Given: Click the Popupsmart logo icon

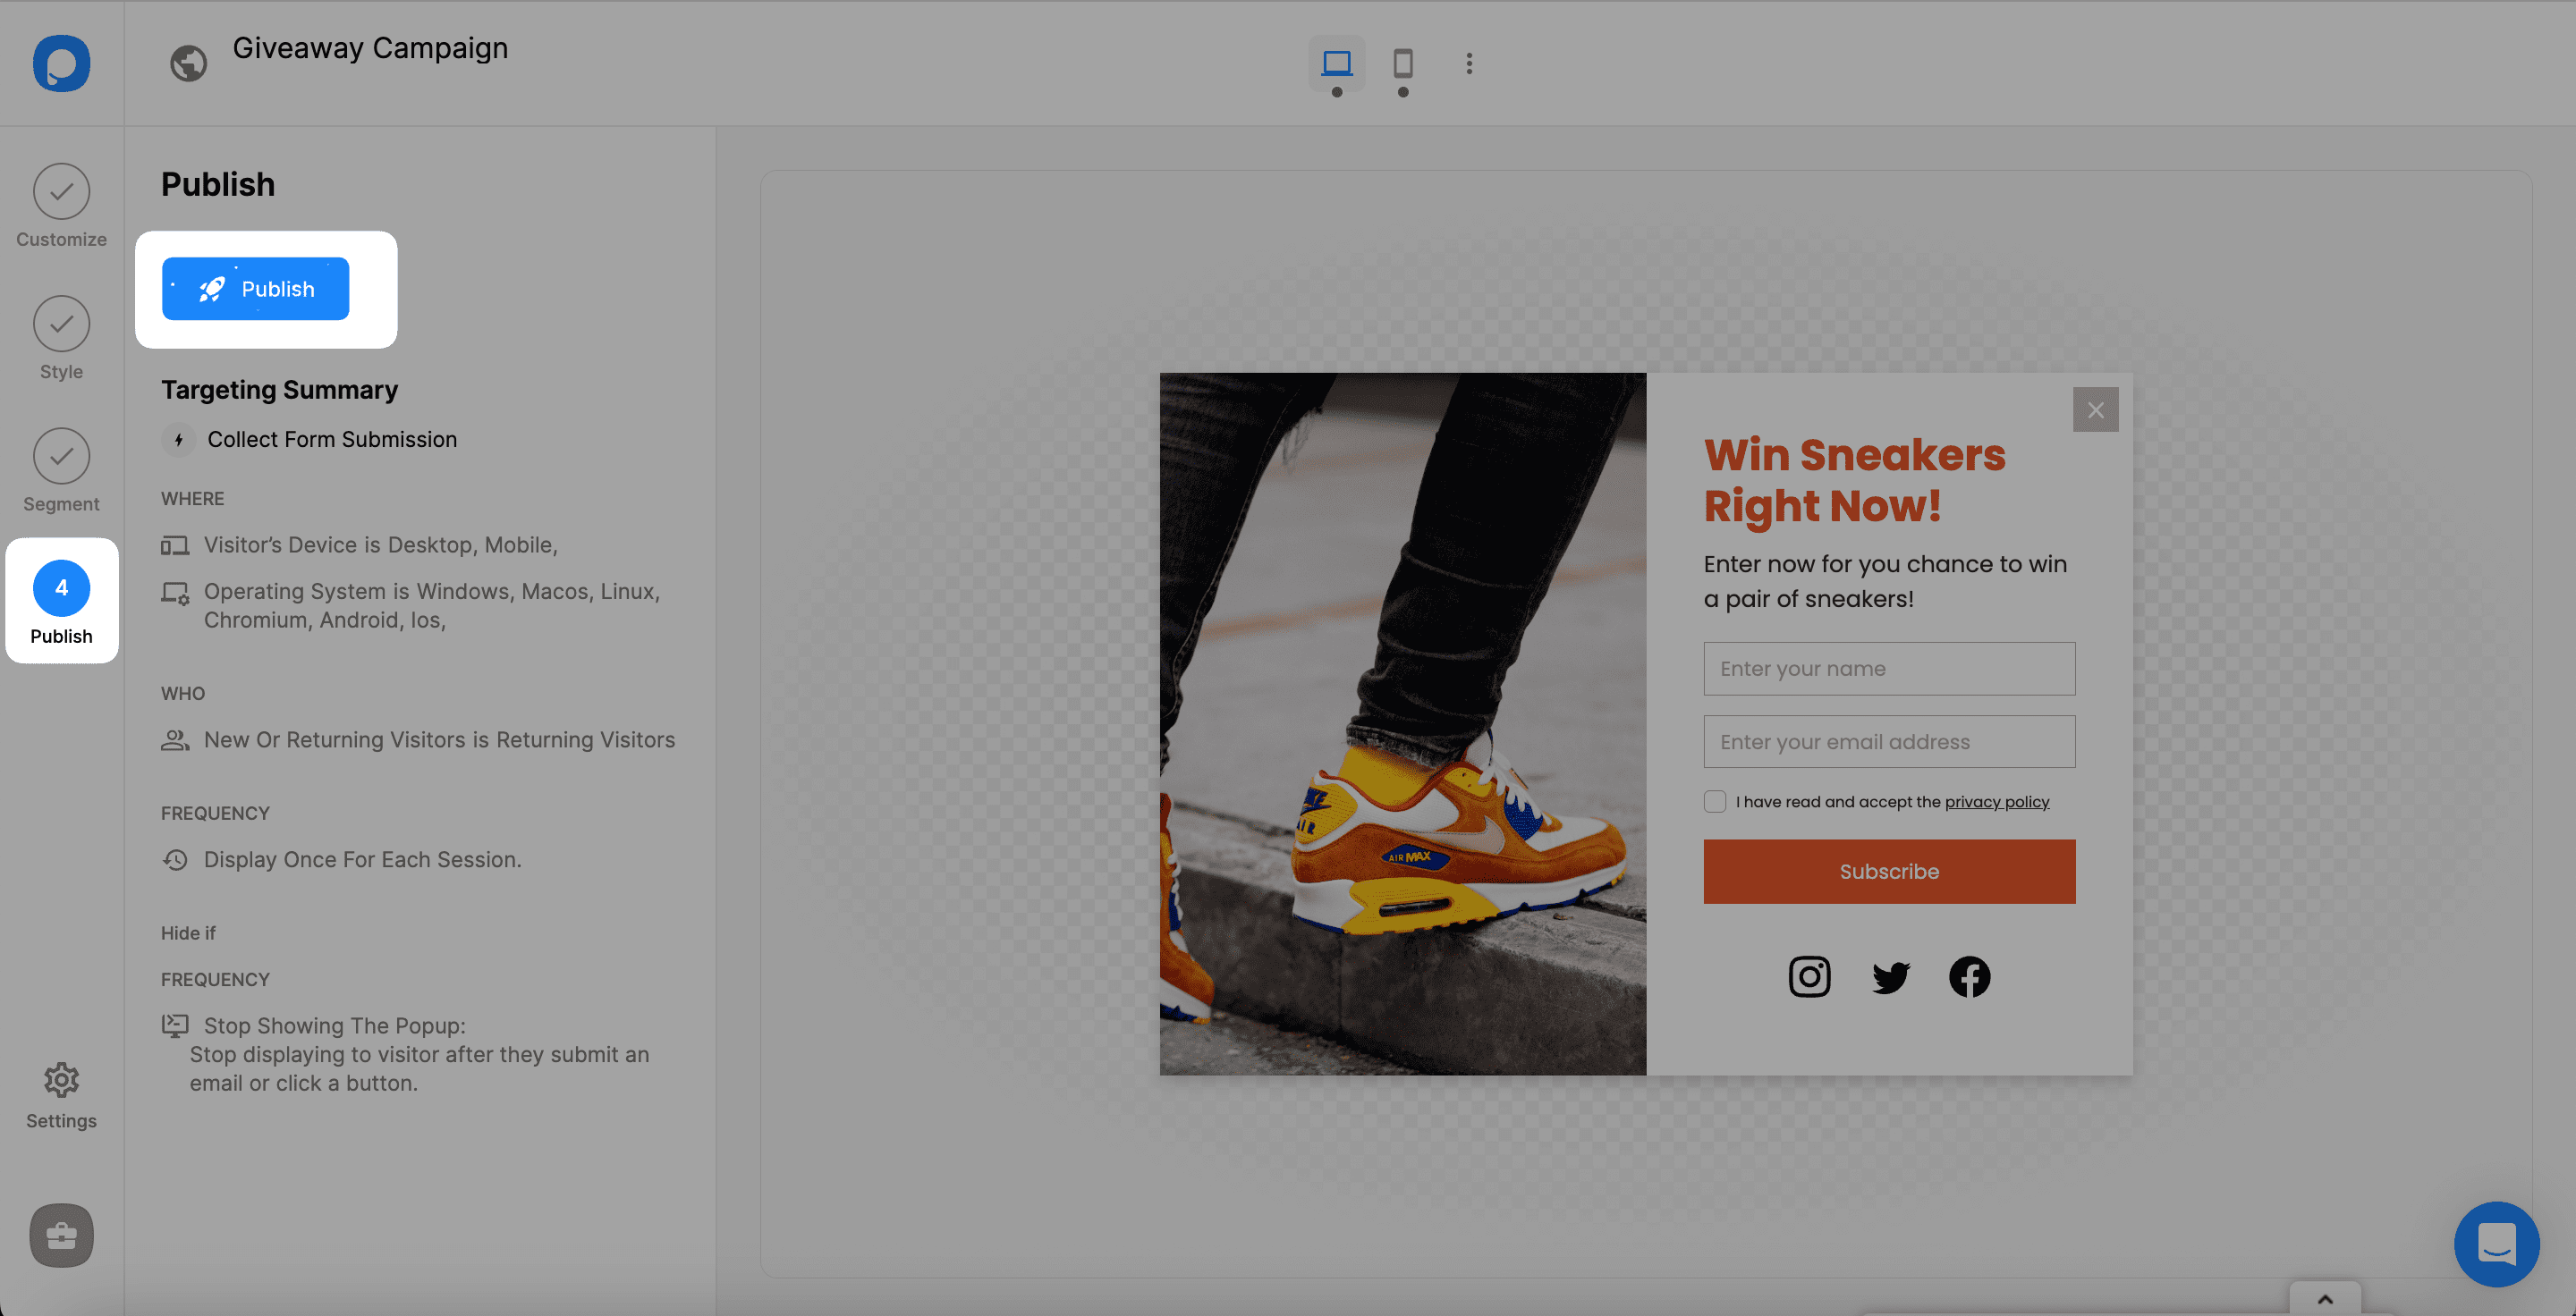Looking at the screenshot, I should pos(61,63).
